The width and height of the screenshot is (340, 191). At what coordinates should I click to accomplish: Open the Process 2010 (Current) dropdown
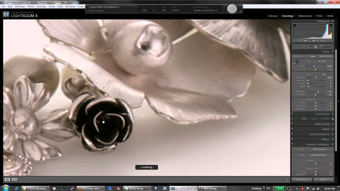(x=320, y=149)
